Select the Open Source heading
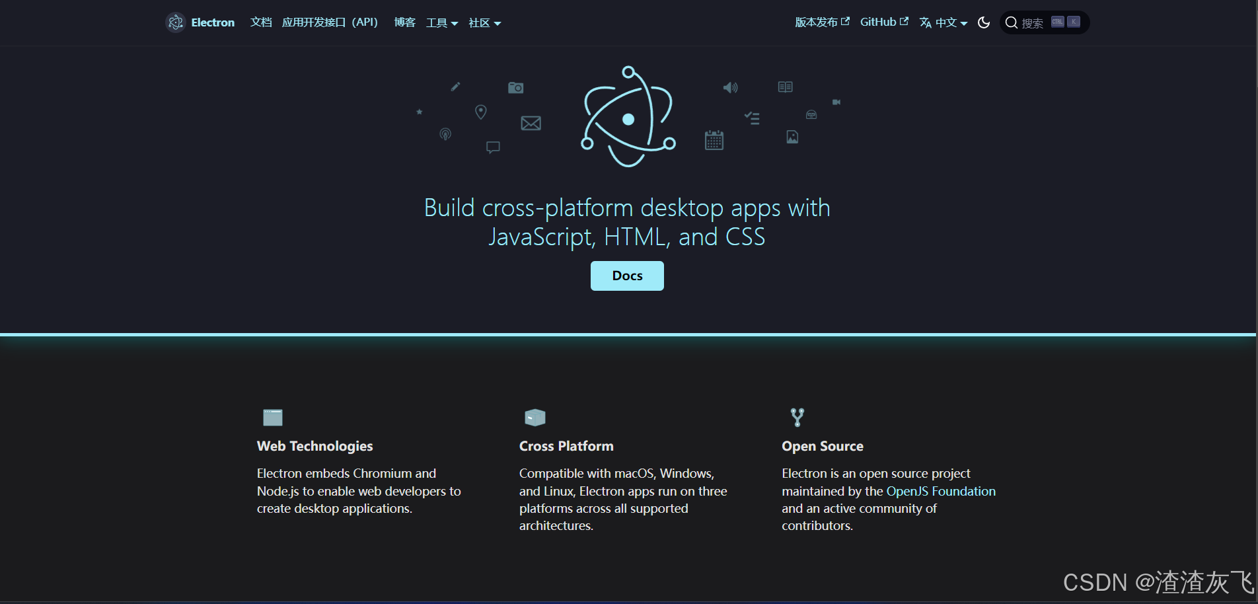This screenshot has height=604, width=1258. pyautogui.click(x=823, y=446)
